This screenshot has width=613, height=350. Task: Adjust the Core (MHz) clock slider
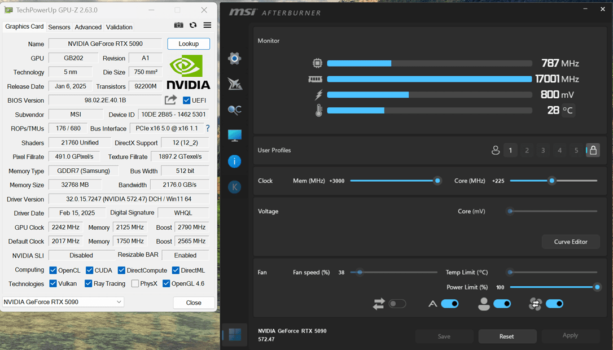click(554, 181)
